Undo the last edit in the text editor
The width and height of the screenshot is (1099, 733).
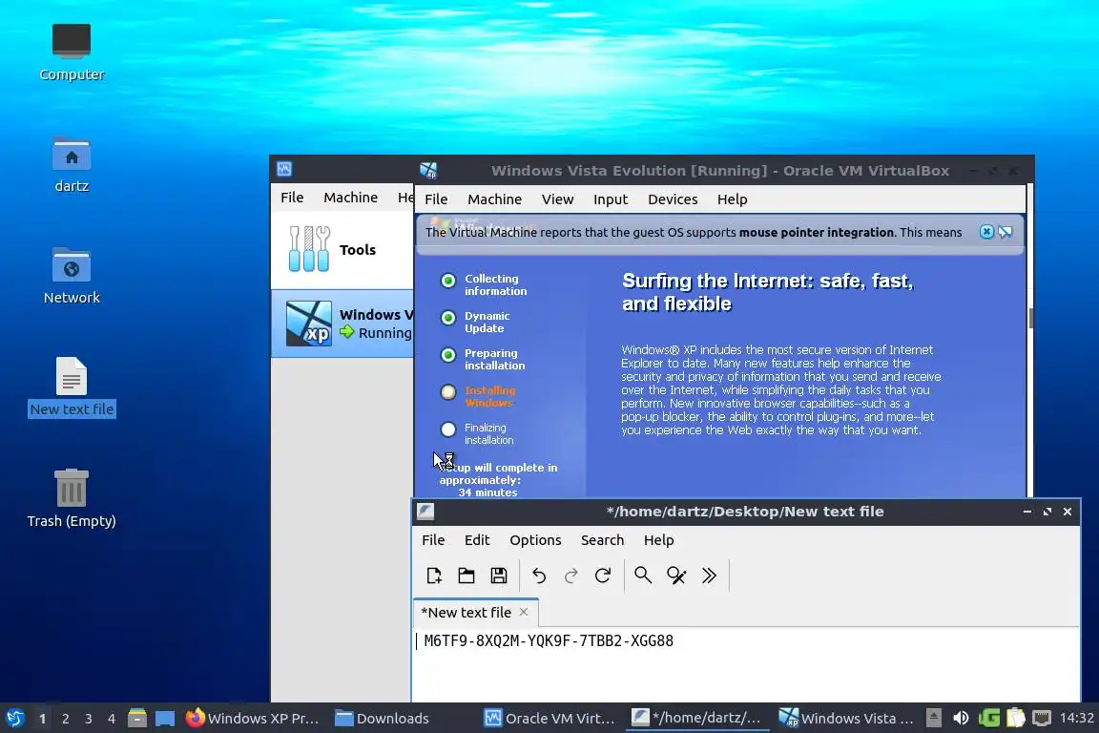point(538,576)
